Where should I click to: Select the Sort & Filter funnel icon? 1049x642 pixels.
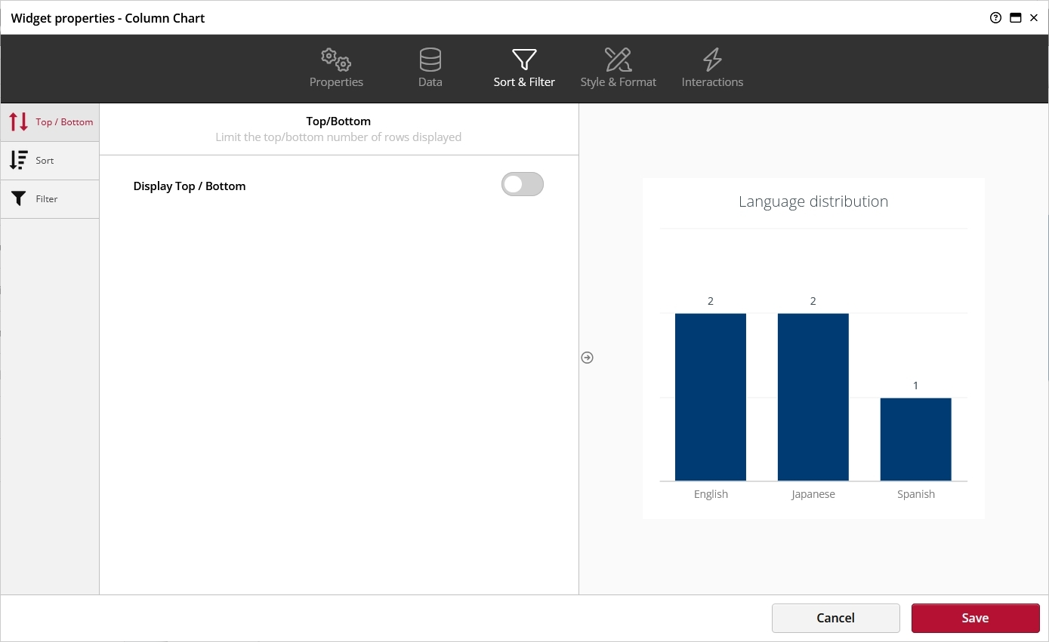(x=524, y=60)
